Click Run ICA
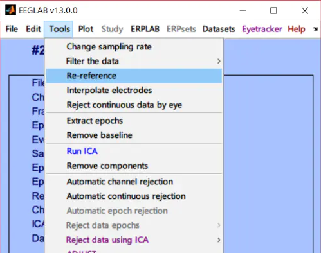Screen dimensions: 321x253 [x=134, y=151]
